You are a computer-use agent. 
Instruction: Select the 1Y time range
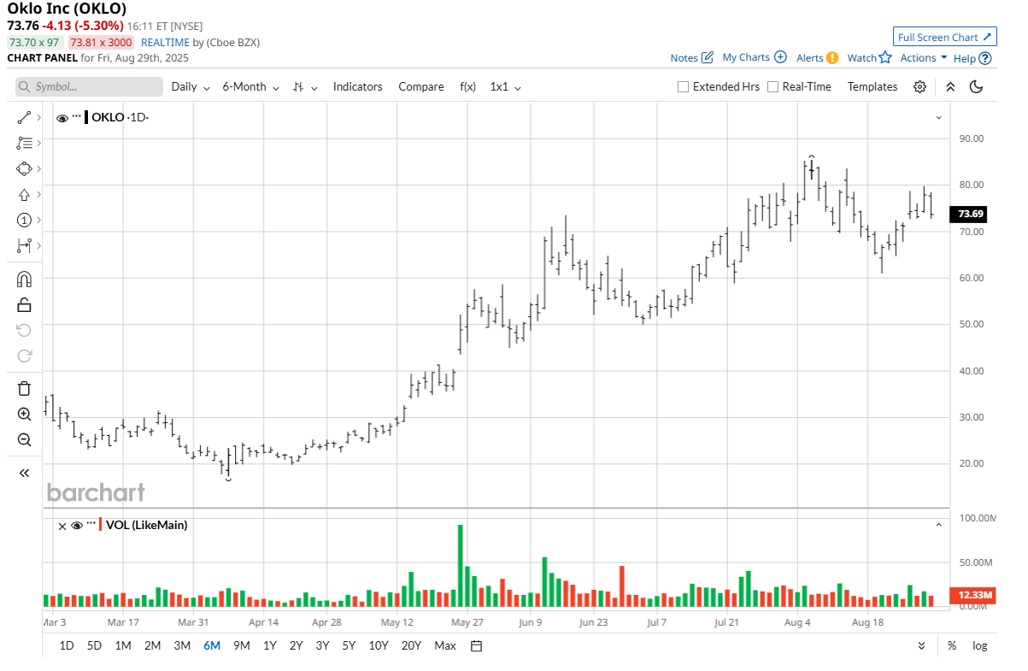(269, 645)
